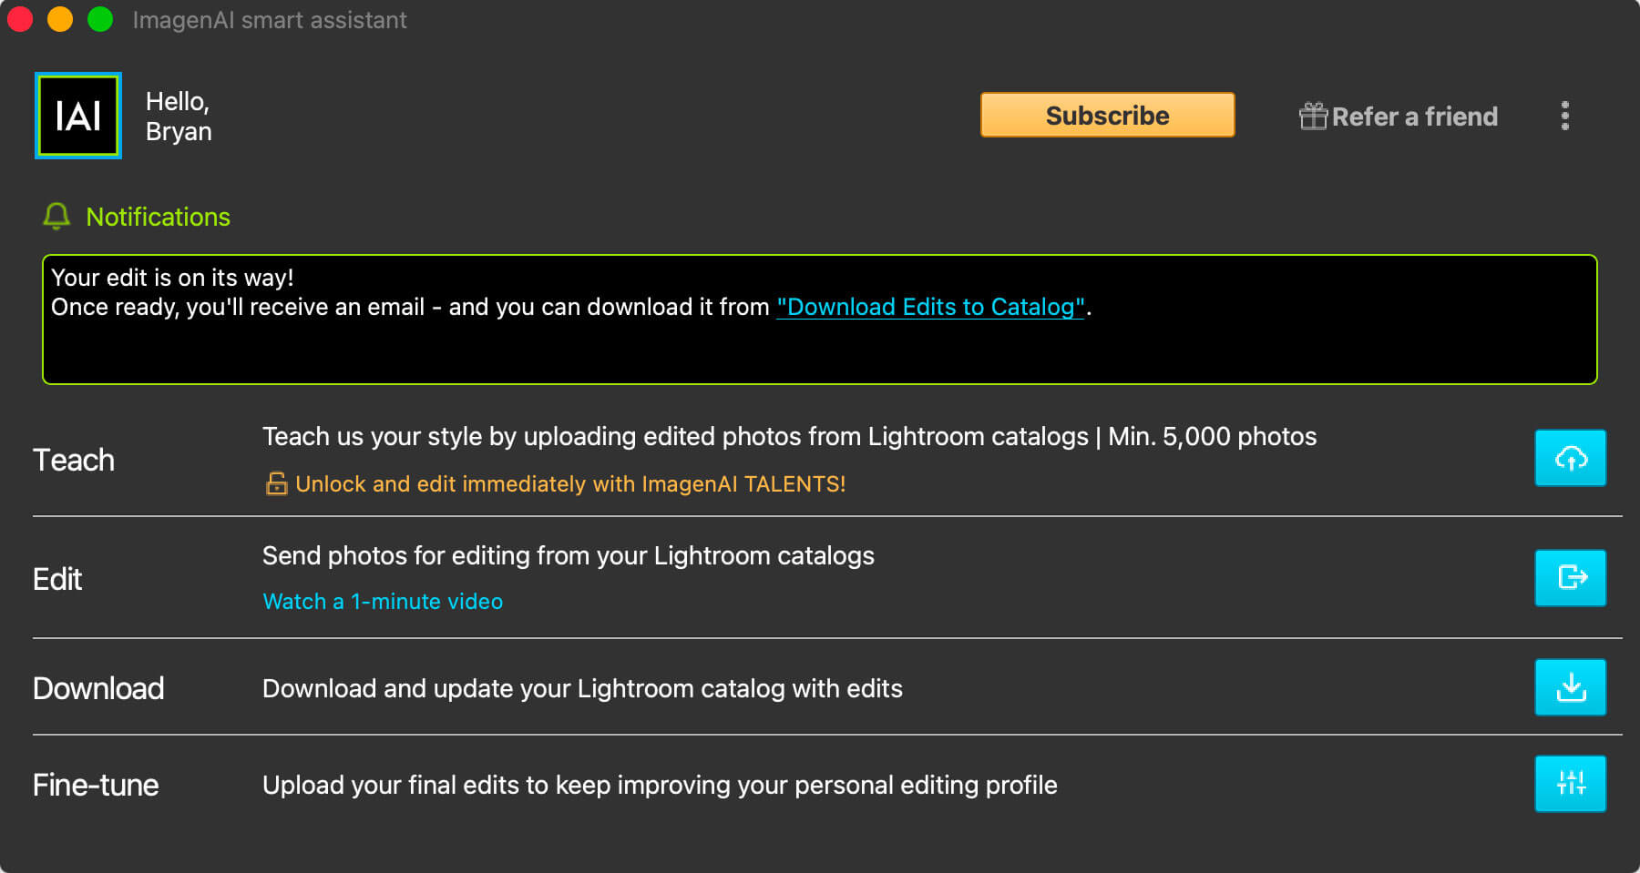Click the Refer a friend text
The image size is (1640, 873).
point(1414,117)
